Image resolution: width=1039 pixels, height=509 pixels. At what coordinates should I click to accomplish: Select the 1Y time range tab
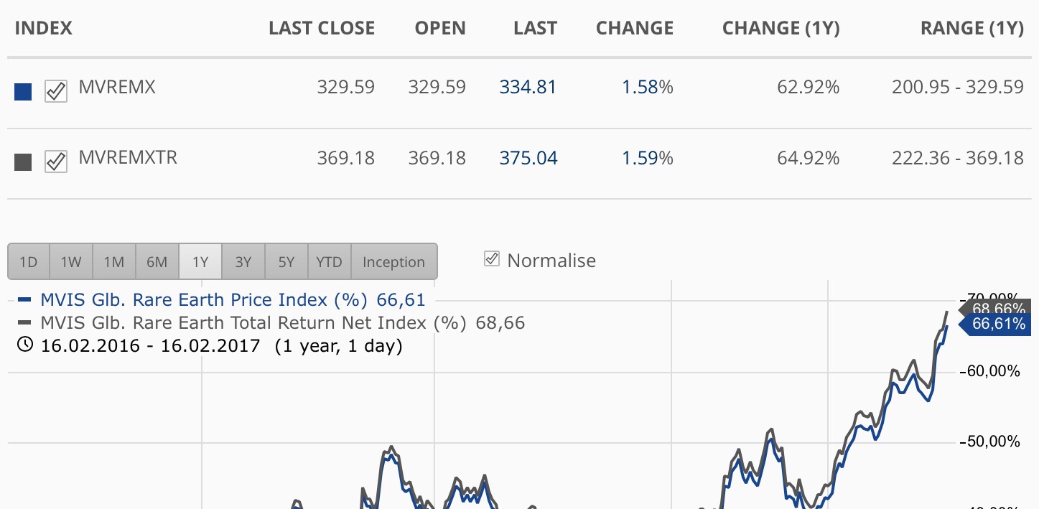coord(200,261)
